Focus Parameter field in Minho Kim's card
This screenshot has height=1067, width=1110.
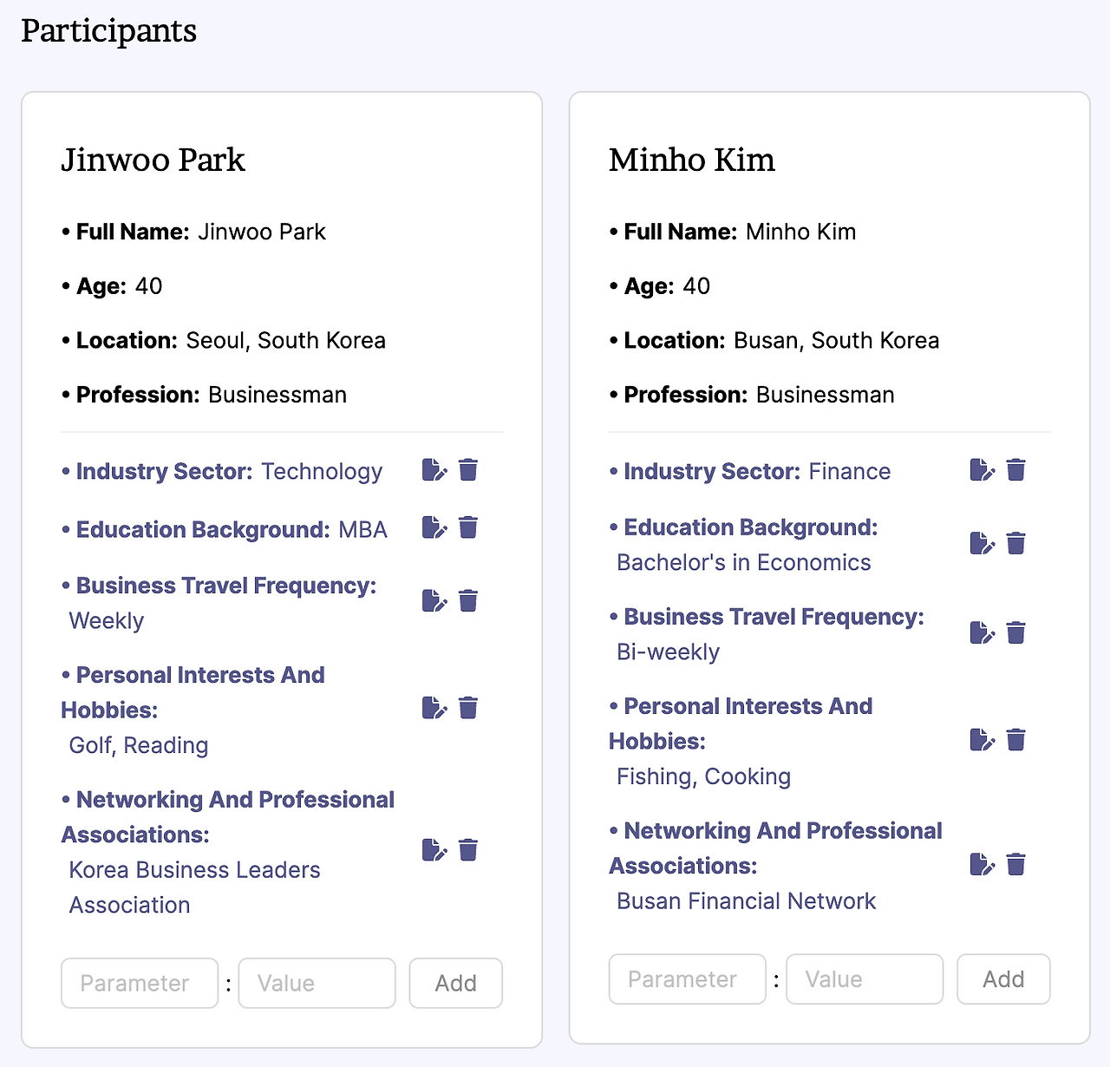687,979
